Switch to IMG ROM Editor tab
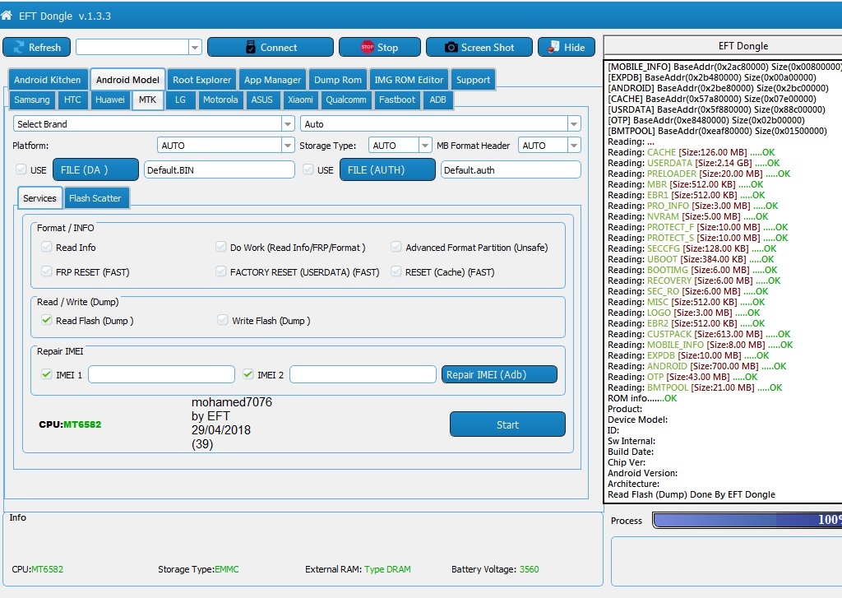This screenshot has width=842, height=598. [409, 80]
